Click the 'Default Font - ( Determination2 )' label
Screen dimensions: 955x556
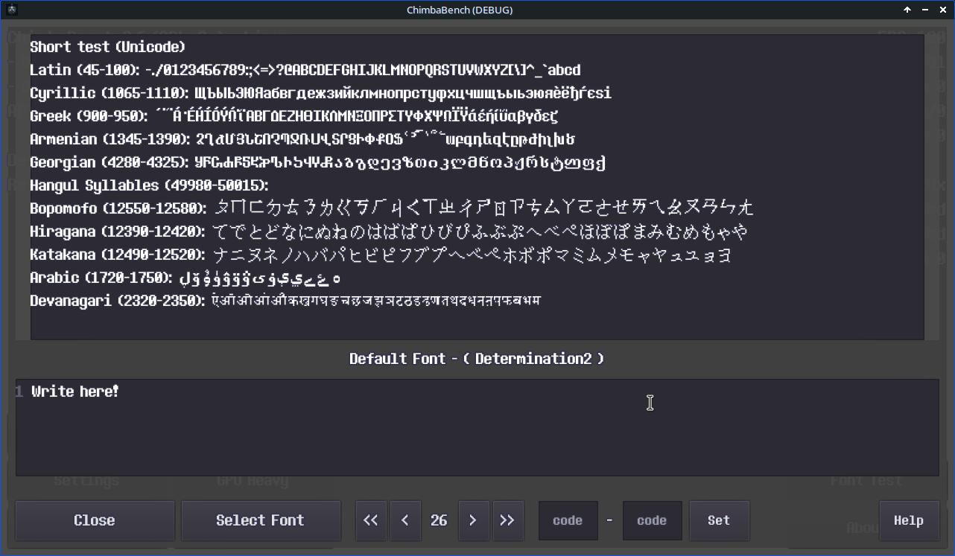(477, 359)
